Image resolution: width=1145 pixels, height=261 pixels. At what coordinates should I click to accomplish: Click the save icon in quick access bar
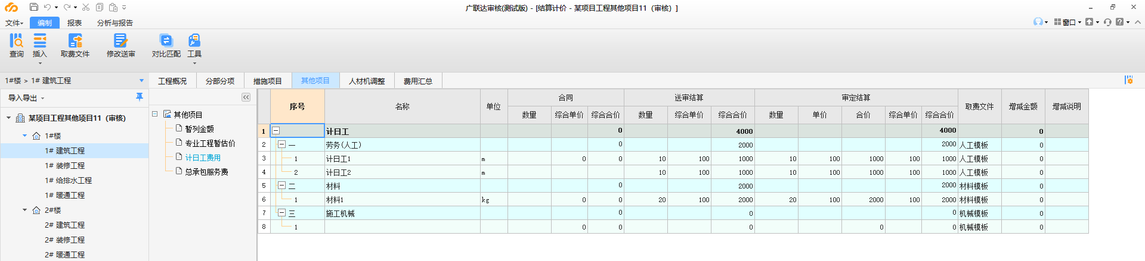[33, 7]
